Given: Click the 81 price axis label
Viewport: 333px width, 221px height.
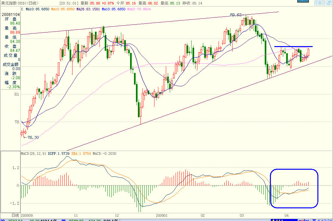Looking at the screenshot, I should [x=17, y=94].
